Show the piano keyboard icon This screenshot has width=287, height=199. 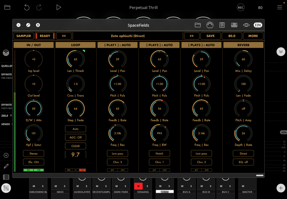222,25
